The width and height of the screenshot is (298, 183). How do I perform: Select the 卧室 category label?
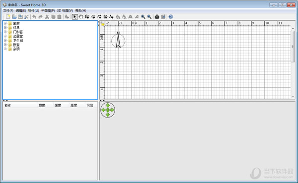point(16,45)
